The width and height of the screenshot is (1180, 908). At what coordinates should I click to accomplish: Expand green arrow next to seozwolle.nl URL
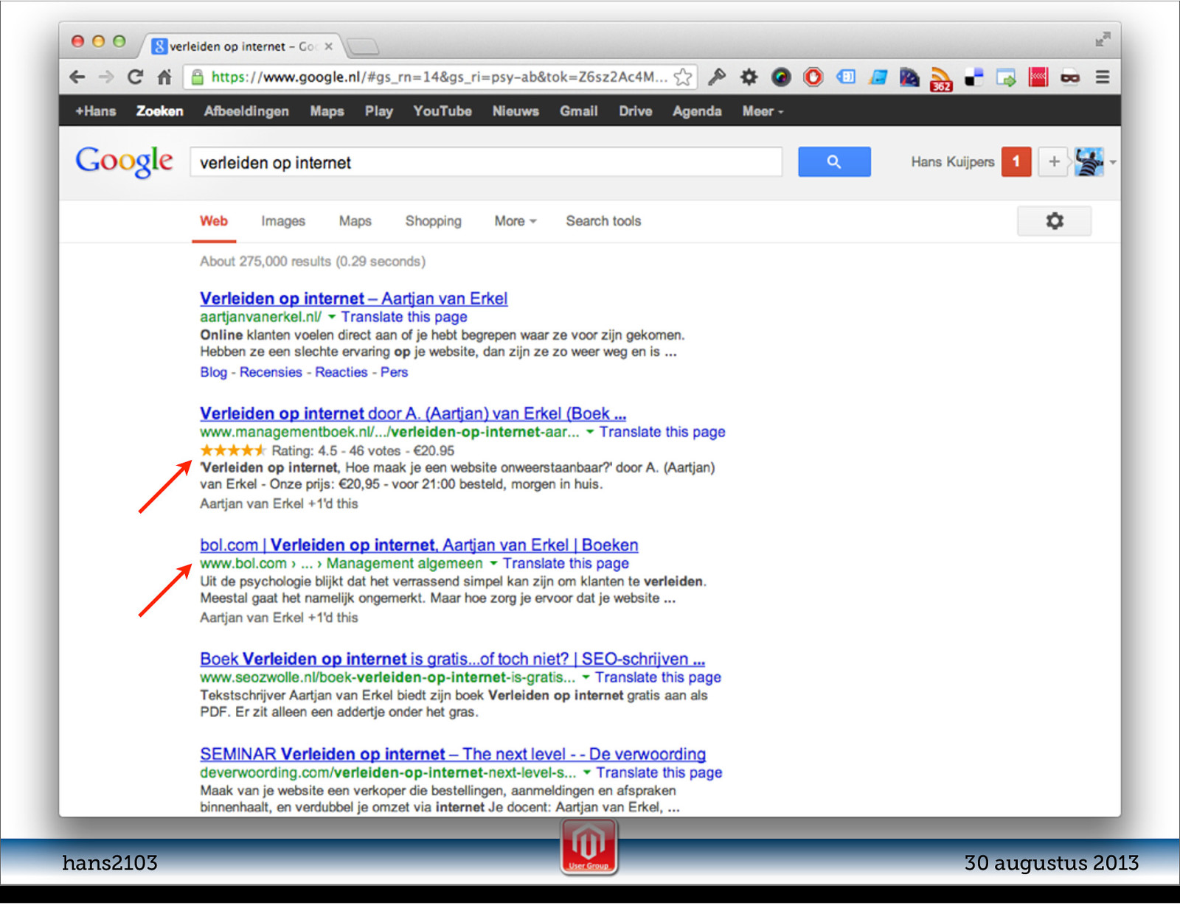586,677
